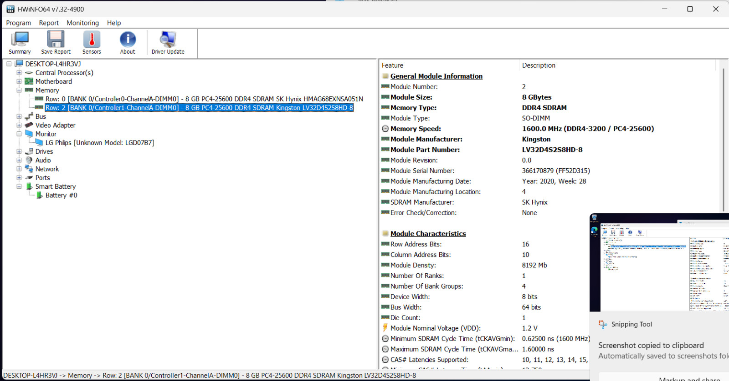Select the SK Hynix Row 0 memory module

pyautogui.click(x=204, y=99)
